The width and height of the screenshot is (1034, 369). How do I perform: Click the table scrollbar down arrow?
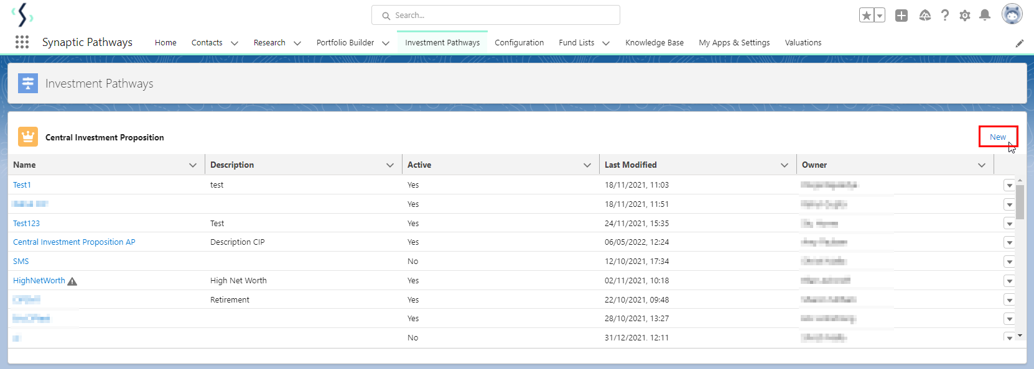click(x=1020, y=335)
